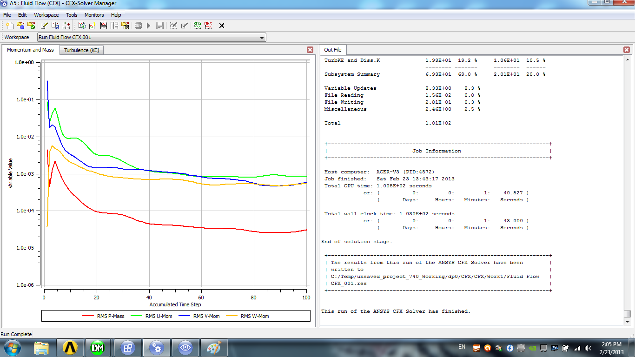Click the RMS P-Mass legend entry
This screenshot has height=357, width=635.
click(x=104, y=316)
